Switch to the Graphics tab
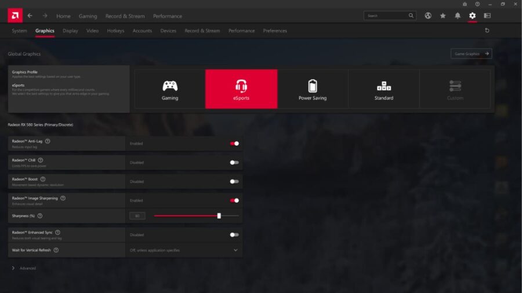The image size is (522, 293). point(45,31)
